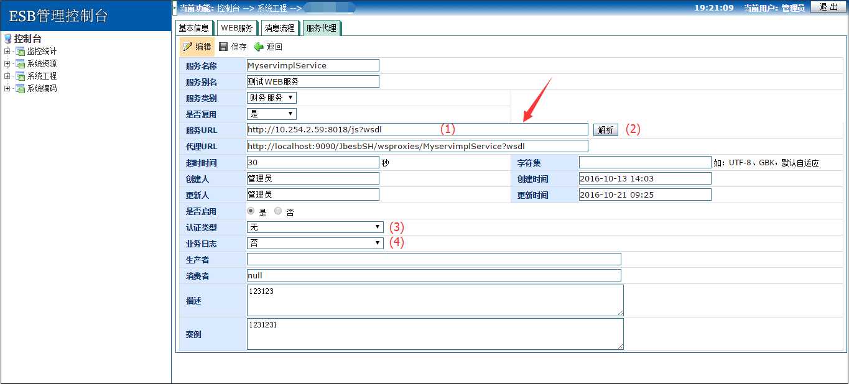Switch to the WEB服务 tab
Viewport: 849px width, 384px height.
[x=236, y=28]
